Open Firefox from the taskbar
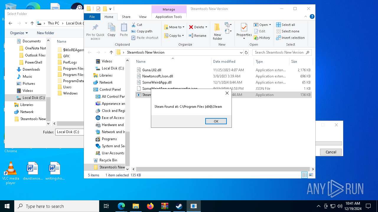Viewport: 378px width, 212px height. pyautogui.click(x=150, y=206)
